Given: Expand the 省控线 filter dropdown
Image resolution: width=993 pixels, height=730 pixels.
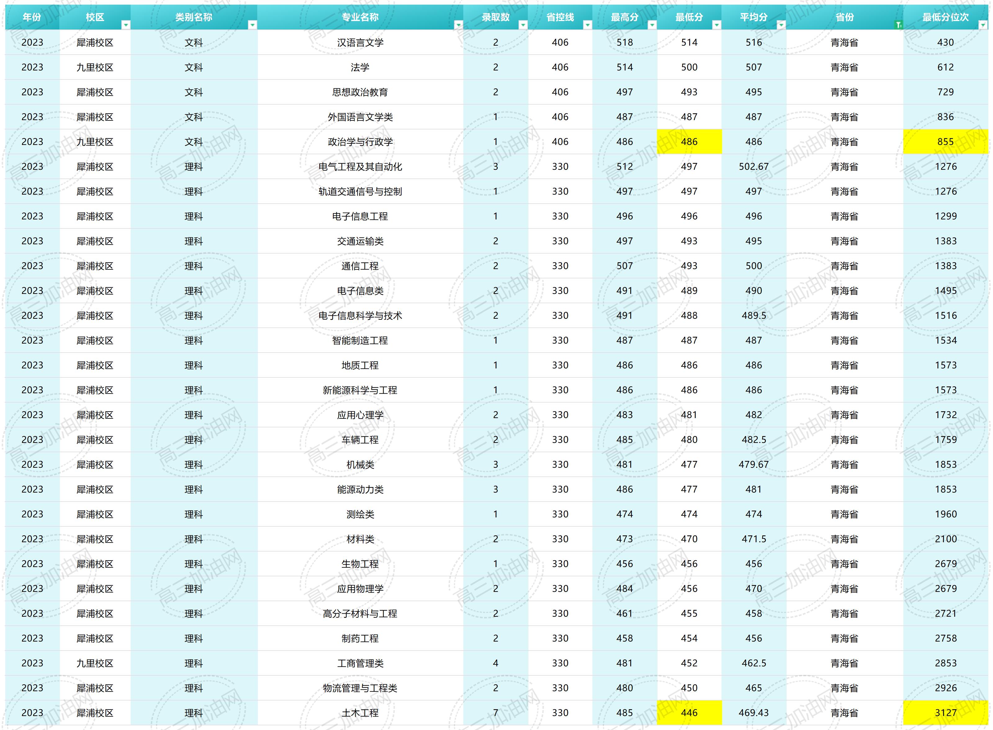Looking at the screenshot, I should pyautogui.click(x=587, y=25).
